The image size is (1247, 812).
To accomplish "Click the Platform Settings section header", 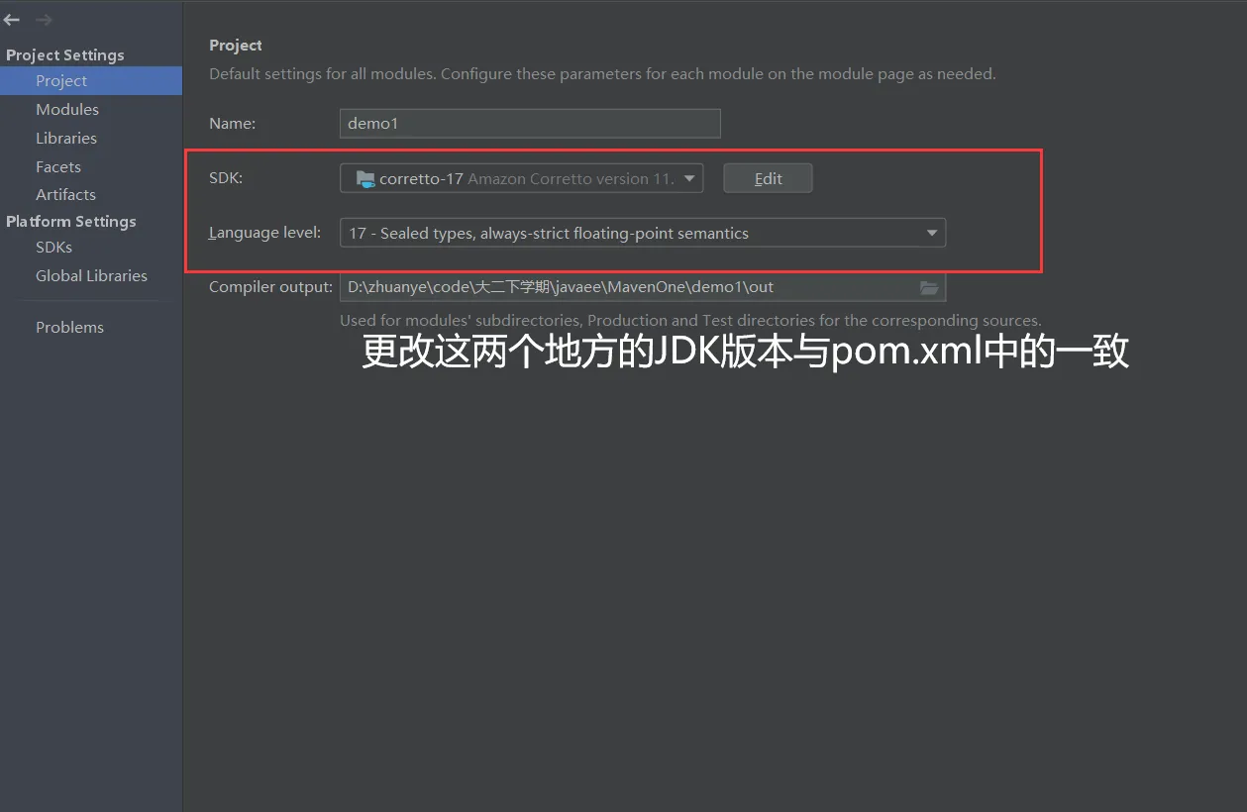I will coord(71,221).
